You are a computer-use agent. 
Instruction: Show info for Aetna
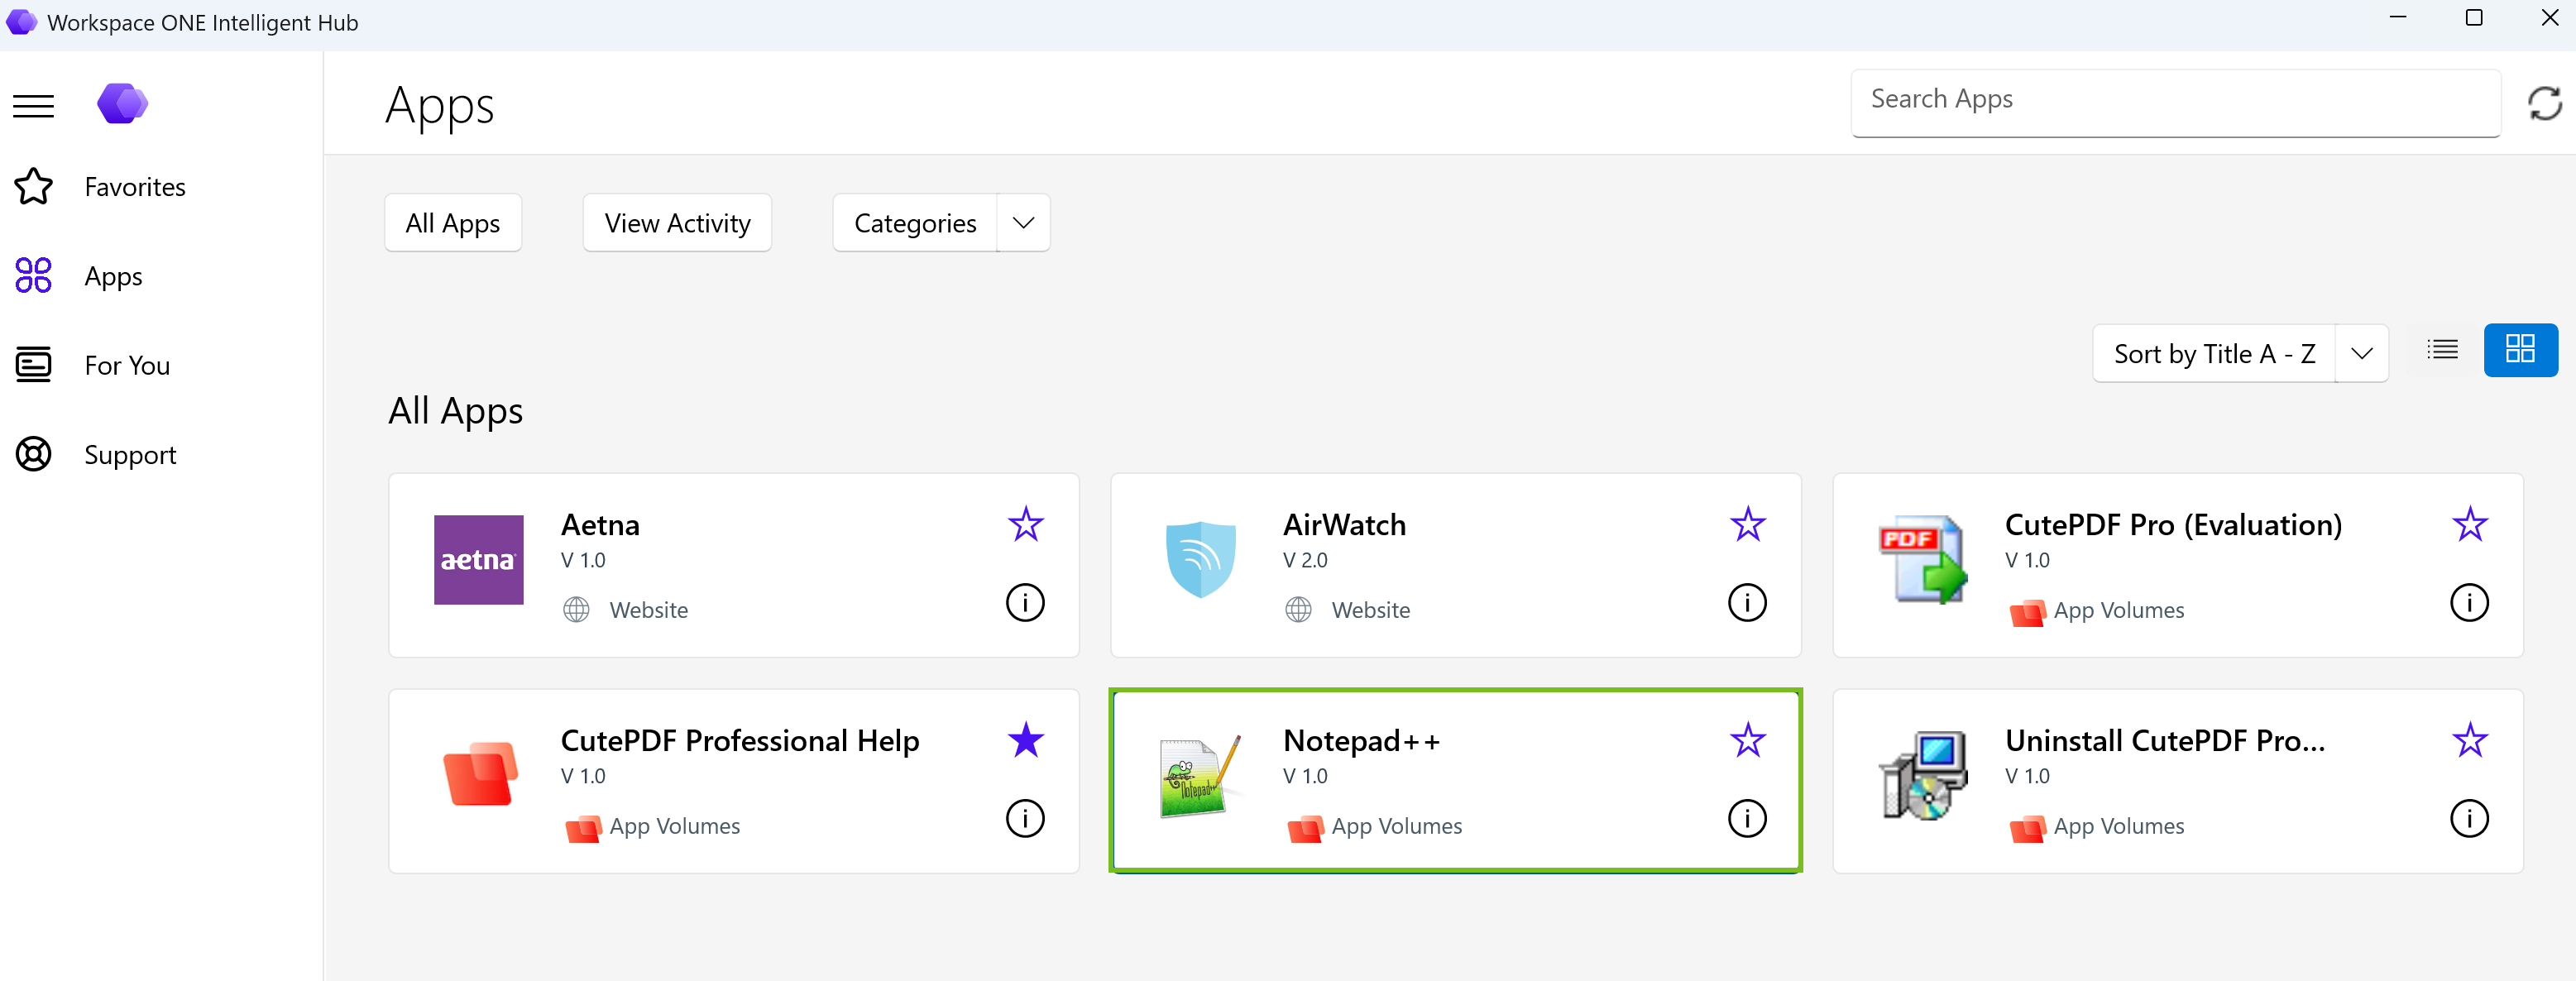click(1025, 603)
